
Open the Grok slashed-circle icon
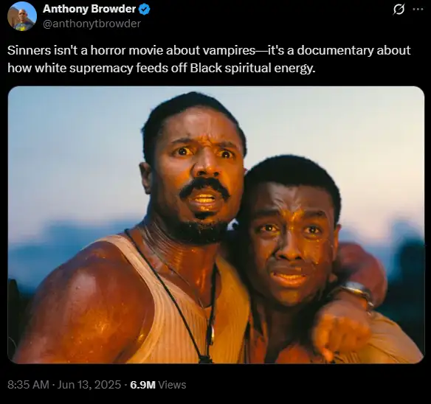tap(399, 10)
